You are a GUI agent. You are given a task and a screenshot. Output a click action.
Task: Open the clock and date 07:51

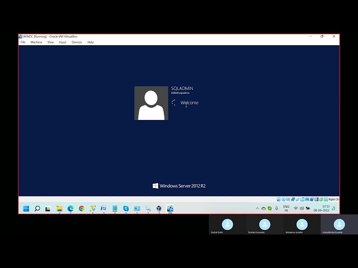[x=322, y=208]
